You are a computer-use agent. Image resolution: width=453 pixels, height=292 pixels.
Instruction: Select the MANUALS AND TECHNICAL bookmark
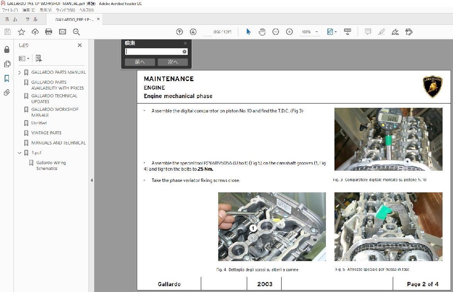[x=59, y=143]
